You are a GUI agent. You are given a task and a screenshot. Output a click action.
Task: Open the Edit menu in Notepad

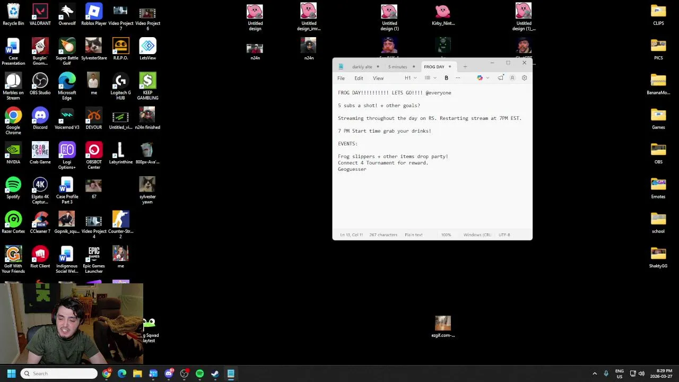click(359, 78)
